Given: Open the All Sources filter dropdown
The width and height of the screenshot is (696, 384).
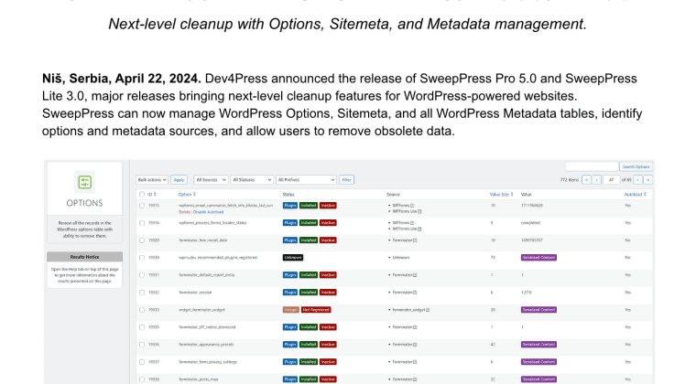Looking at the screenshot, I should pos(211,180).
